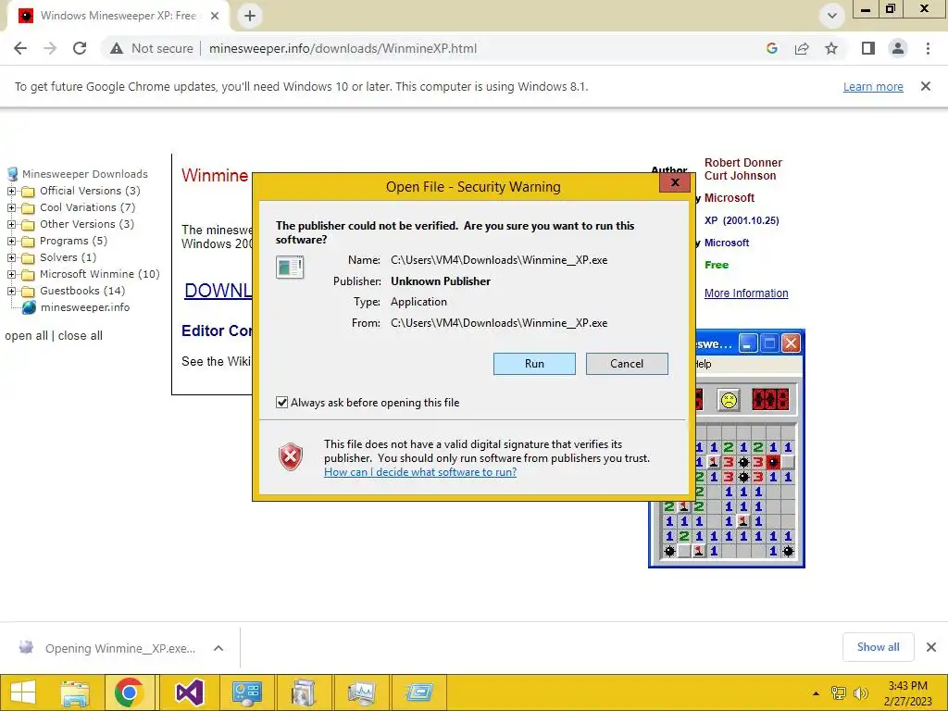Click the open all link
Viewport: 948px width, 711px height.
point(26,335)
